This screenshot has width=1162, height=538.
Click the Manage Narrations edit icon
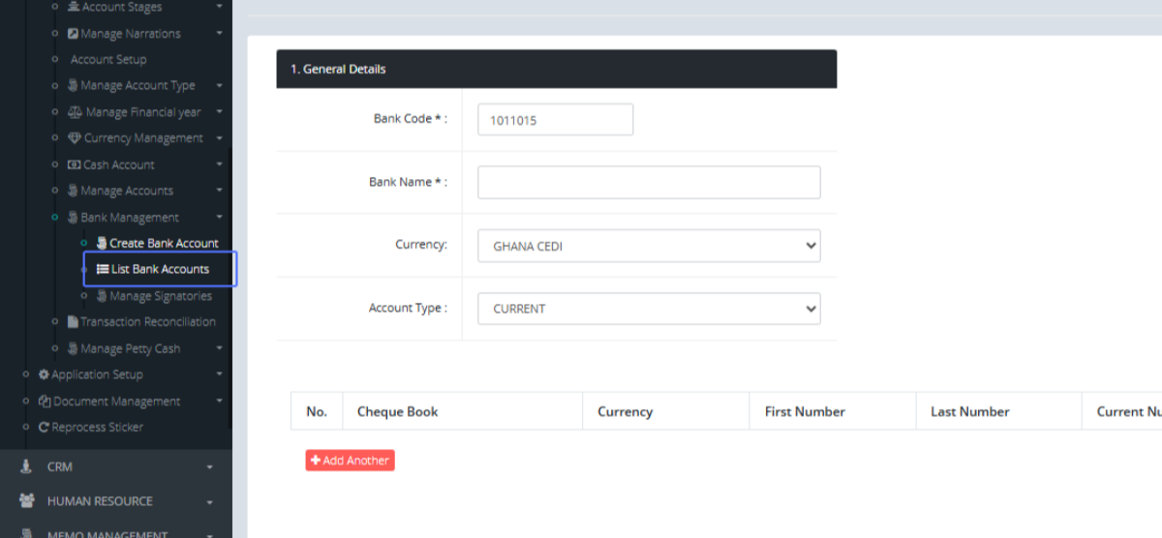click(73, 34)
